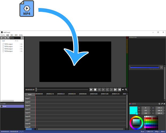Click the Play button in the preview controls

[x=91, y=90]
